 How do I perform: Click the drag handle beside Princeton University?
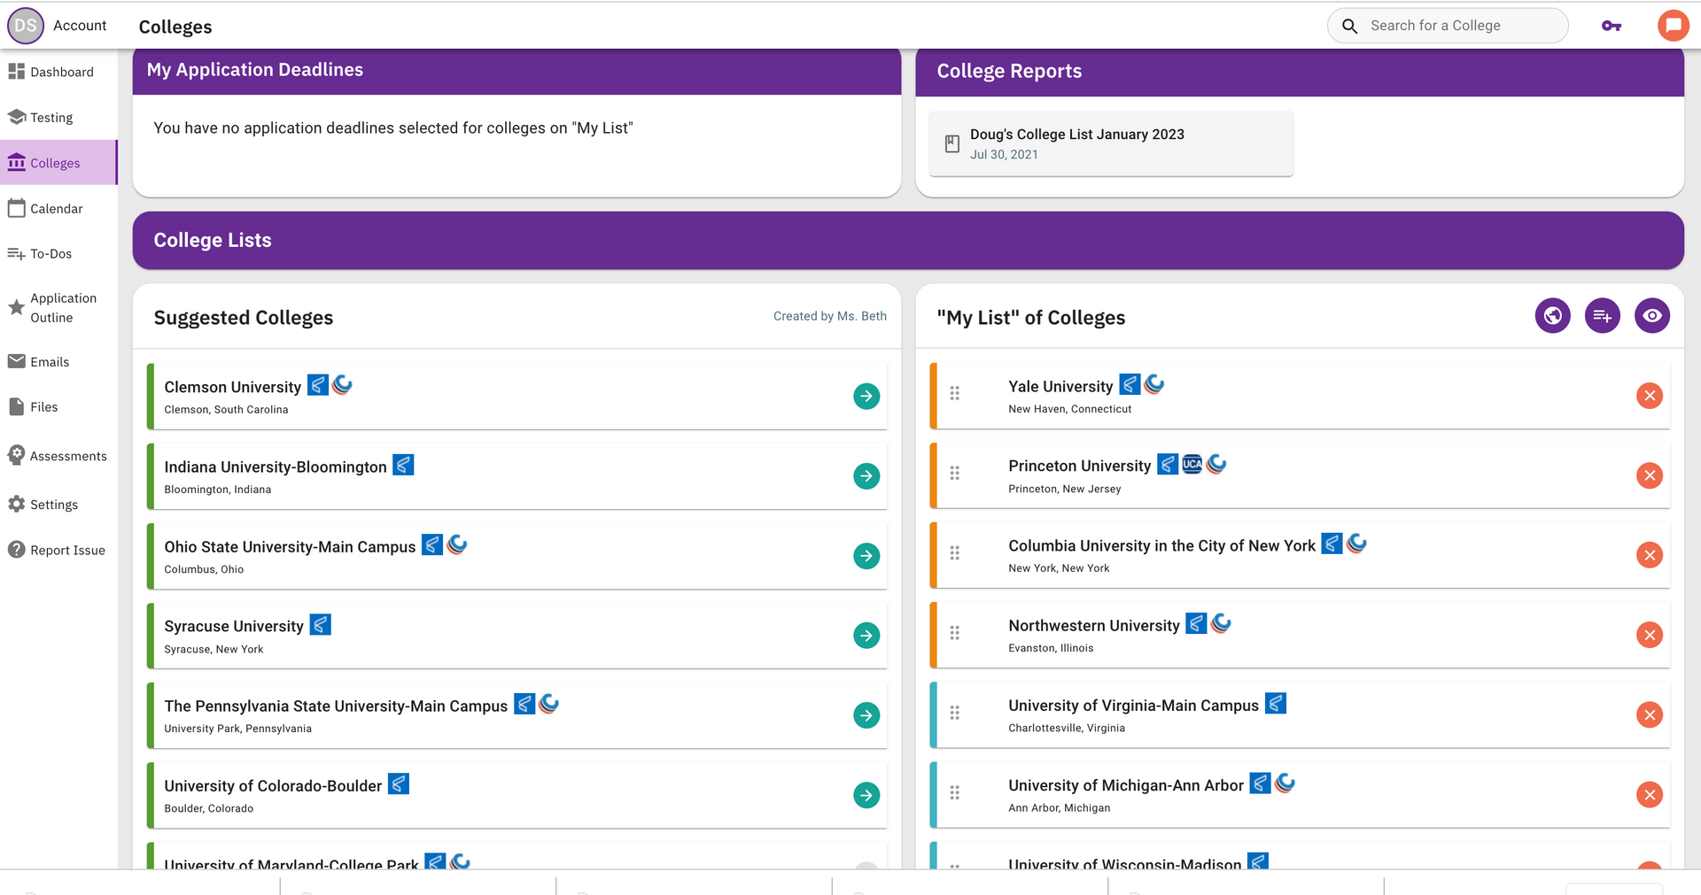[x=954, y=474]
